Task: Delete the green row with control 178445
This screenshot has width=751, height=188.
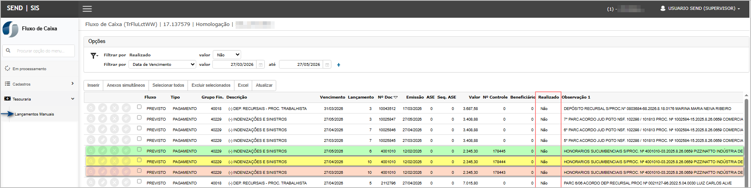Action: click(114, 151)
